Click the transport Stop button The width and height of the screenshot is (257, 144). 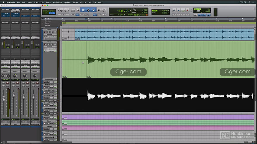click(179, 10)
